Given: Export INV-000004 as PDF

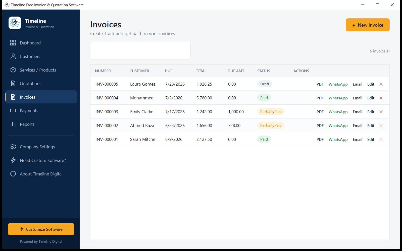Looking at the screenshot, I should coord(320,98).
